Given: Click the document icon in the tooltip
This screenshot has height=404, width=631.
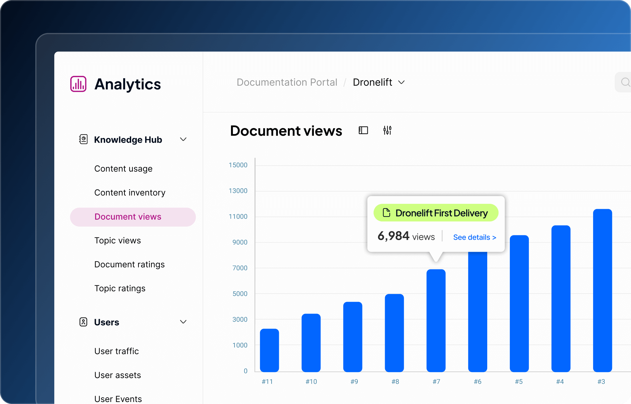Looking at the screenshot, I should [386, 213].
